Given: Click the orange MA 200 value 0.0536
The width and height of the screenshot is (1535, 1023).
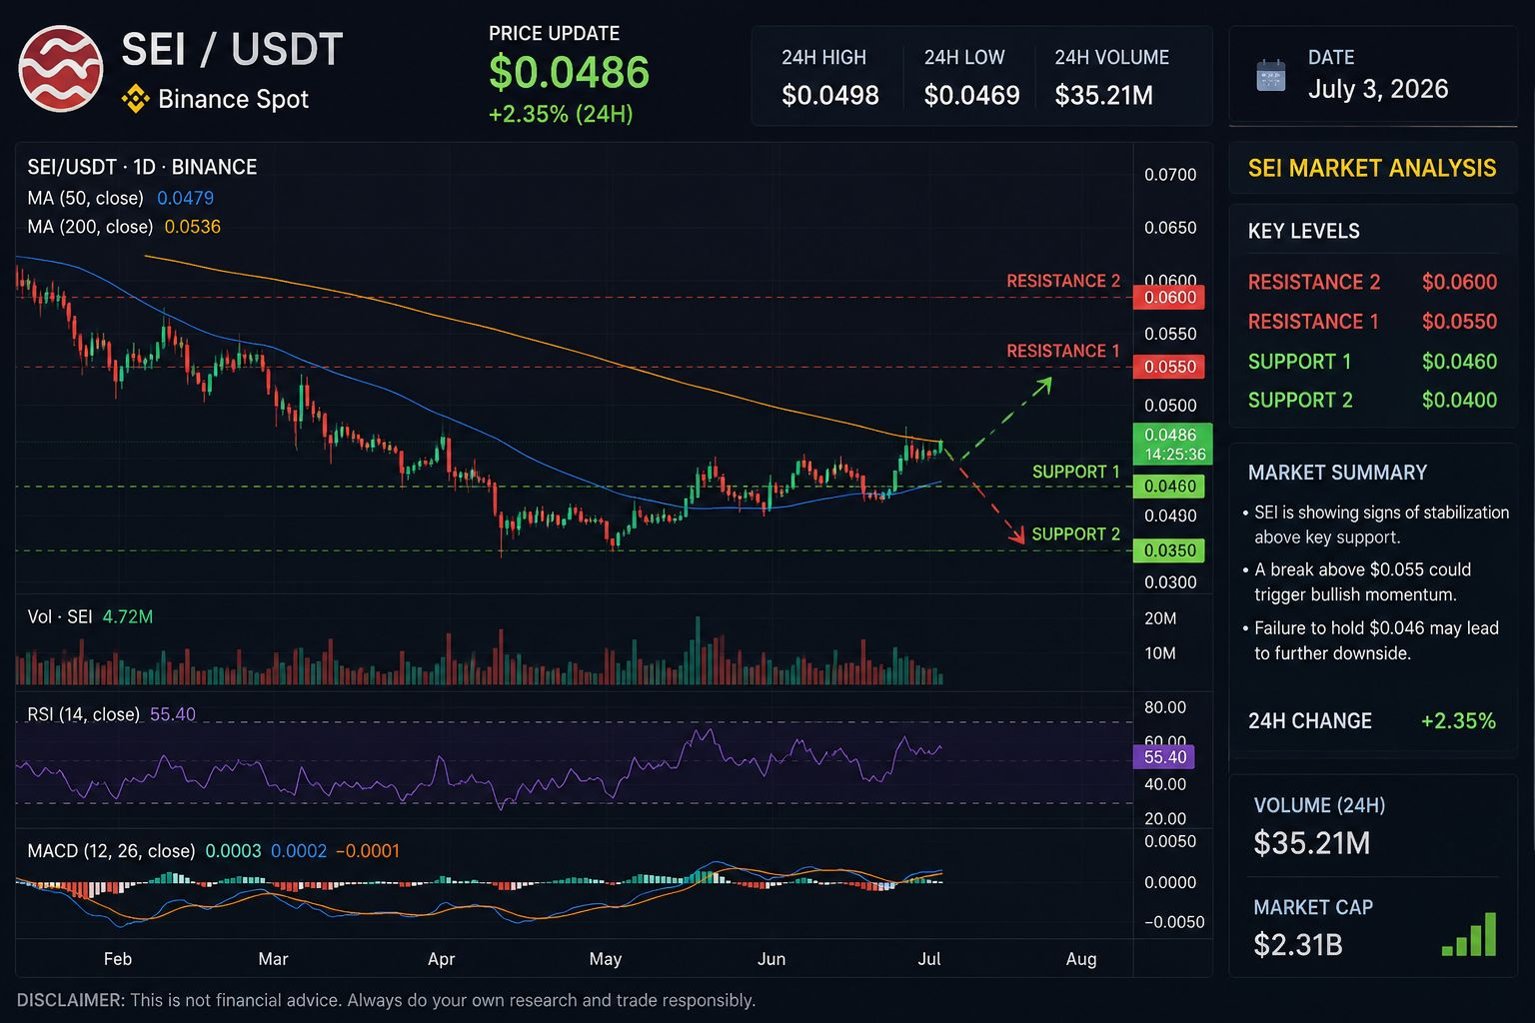Looking at the screenshot, I should click(192, 227).
